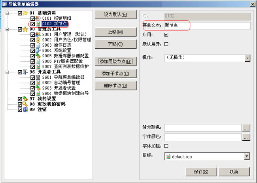Viewport: 257px width, 183px height.
Task: Select tree row 9604 数据模块创建向导
Action: [x=65, y=93]
